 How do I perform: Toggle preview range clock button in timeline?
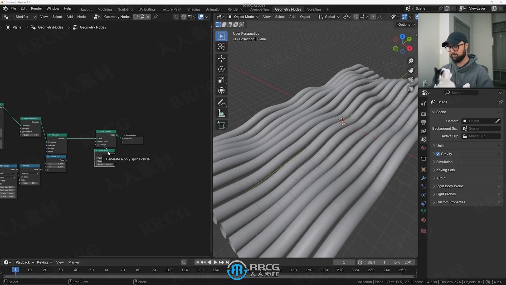coord(360,262)
